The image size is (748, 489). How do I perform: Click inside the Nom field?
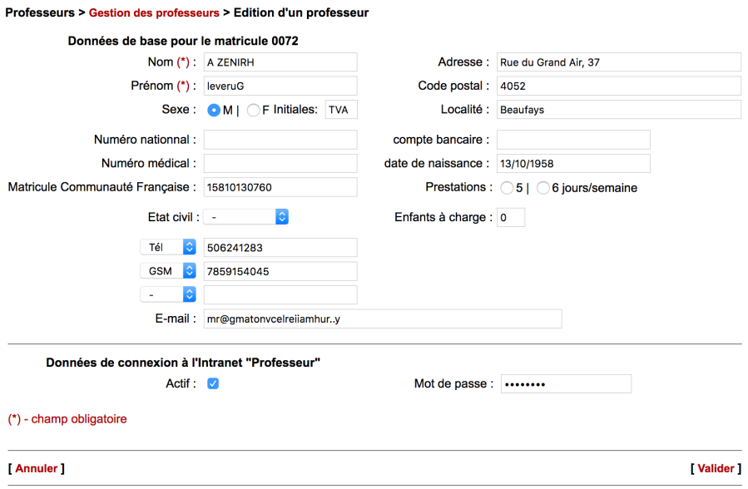point(280,62)
